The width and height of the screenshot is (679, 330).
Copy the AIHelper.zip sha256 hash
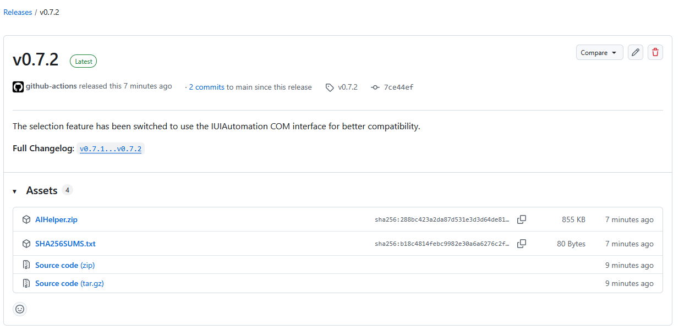coord(522,219)
